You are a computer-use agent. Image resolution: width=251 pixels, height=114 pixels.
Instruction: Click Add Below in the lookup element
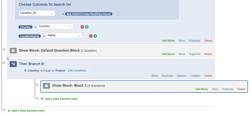[x=168, y=41]
